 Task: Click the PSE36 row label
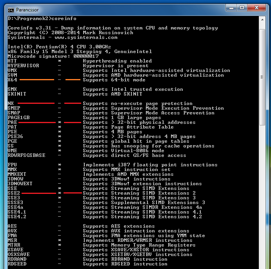15,136
